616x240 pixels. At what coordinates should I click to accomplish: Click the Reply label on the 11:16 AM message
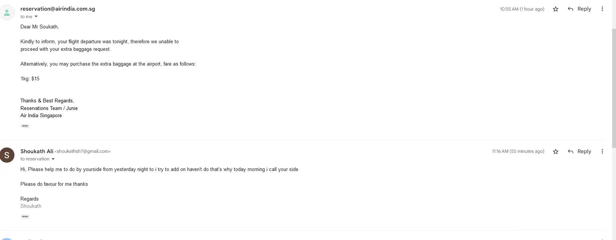click(584, 152)
